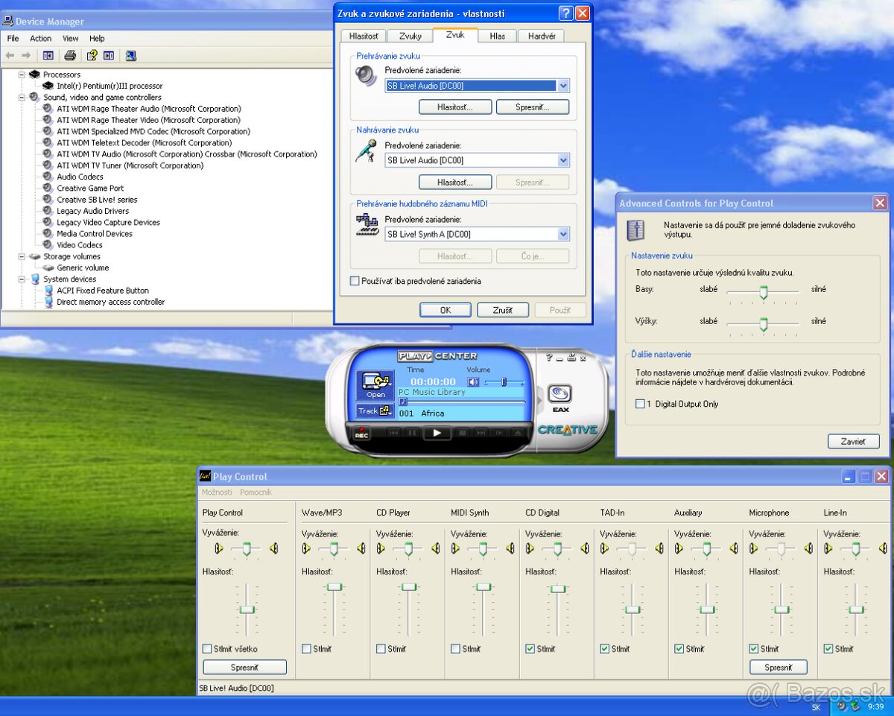Open the Action menu in Device Manager
The width and height of the screenshot is (894, 716).
[41, 39]
